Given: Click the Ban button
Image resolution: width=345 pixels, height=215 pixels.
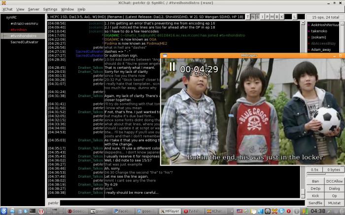Looking at the screenshot, I should point(315,181).
